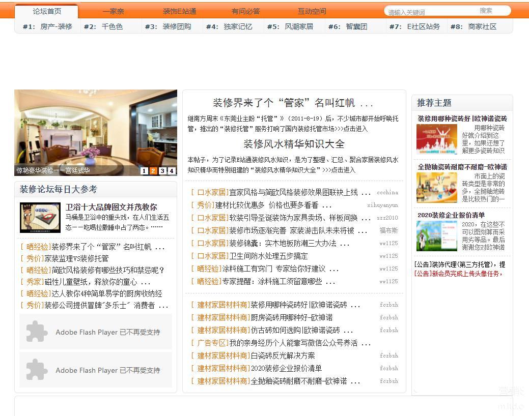Click thumbnail for 全抛釉瓷砖耐磨不耐磨 topic
The width and height of the screenshot is (529, 416).
tap(436, 187)
